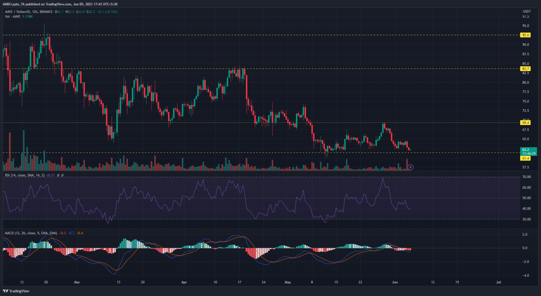Screen dimensions: 541x296
Task: Select the RSI indicator legend title
Action: [25, 175]
